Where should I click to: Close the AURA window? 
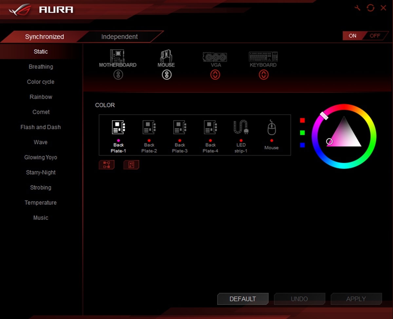click(383, 8)
